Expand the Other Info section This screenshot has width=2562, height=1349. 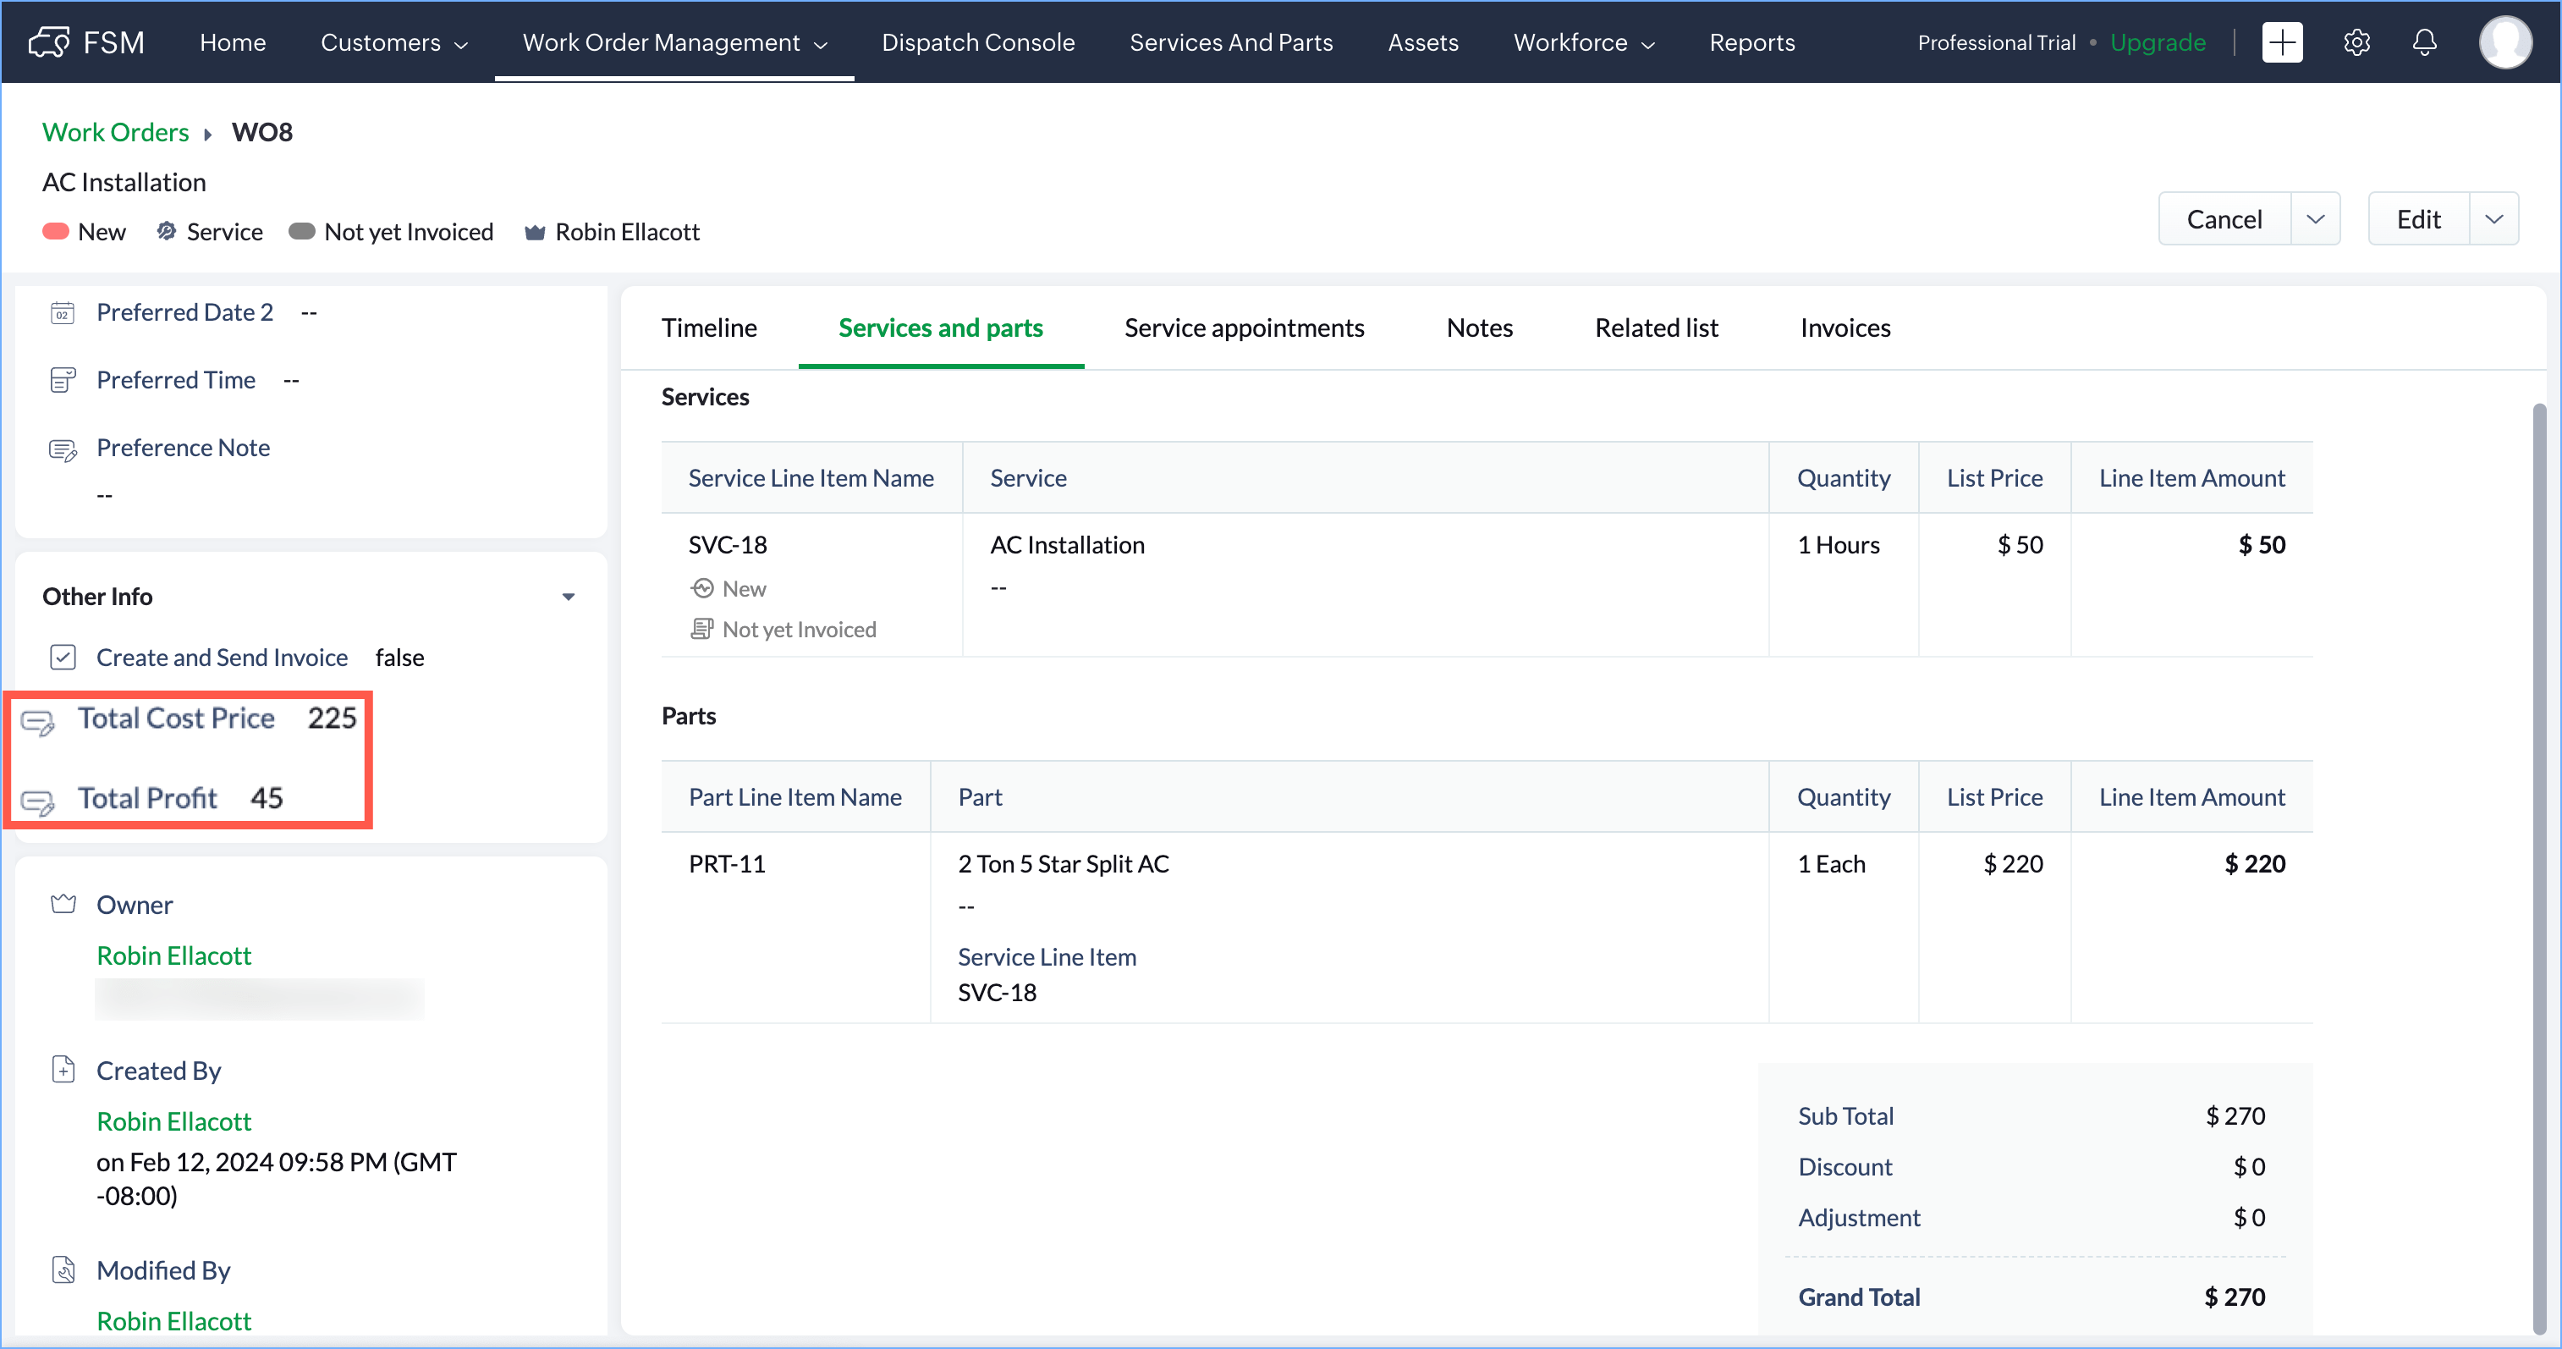[571, 597]
